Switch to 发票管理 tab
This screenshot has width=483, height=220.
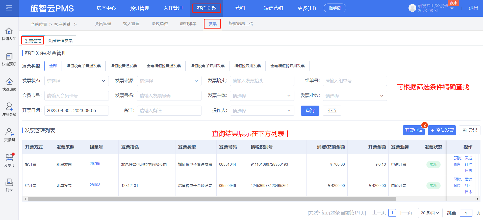pyautogui.click(x=33, y=41)
